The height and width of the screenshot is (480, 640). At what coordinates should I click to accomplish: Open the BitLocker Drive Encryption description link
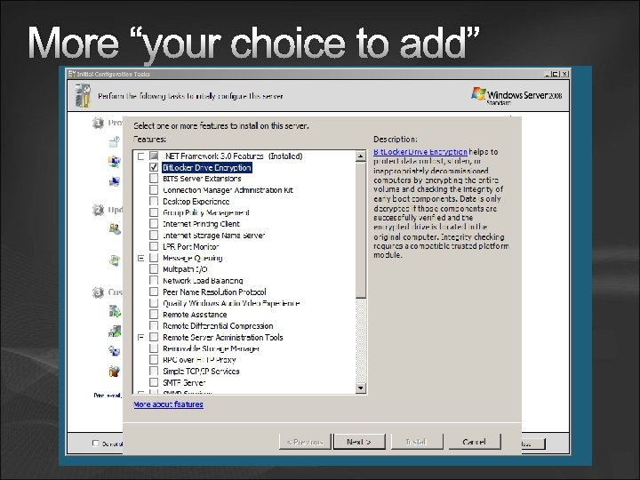click(420, 152)
